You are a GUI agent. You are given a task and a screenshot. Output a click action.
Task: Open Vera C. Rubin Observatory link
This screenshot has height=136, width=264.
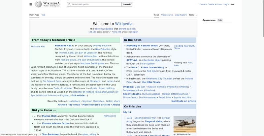tap(148, 67)
